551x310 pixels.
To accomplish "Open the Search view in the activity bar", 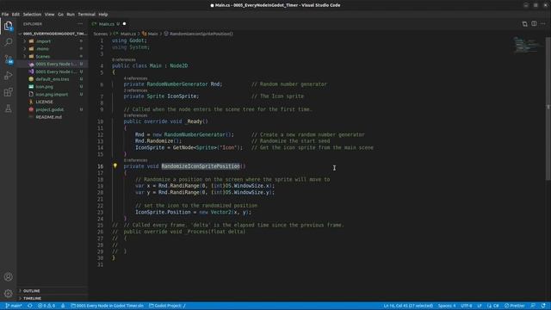I will coord(8,42).
